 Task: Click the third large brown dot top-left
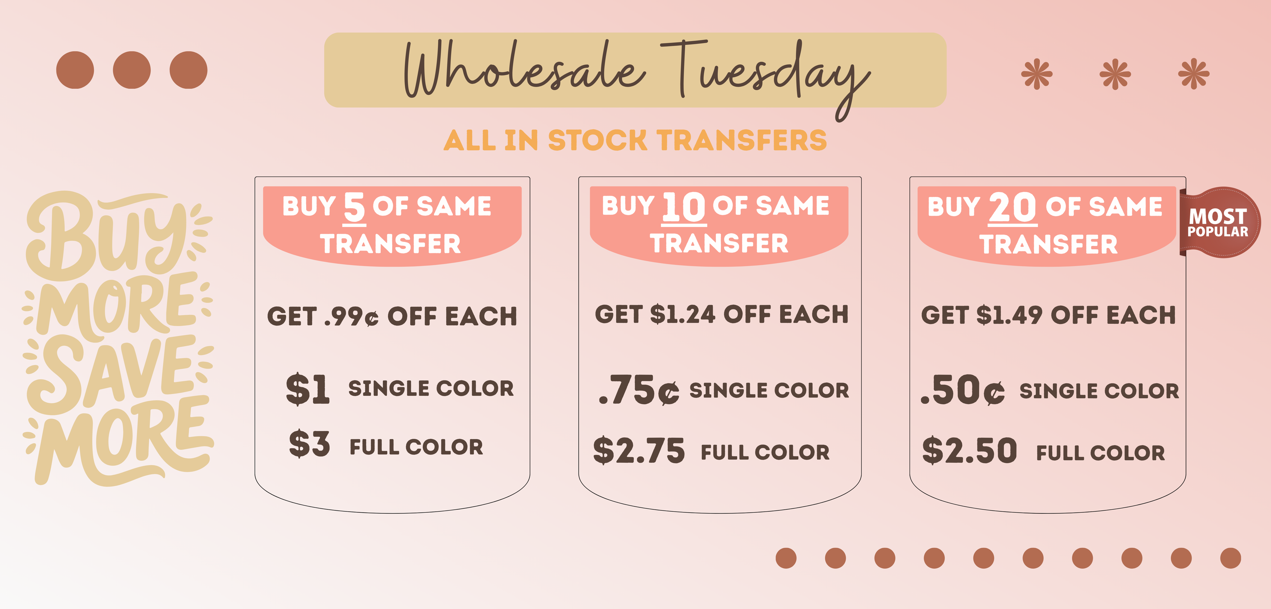click(x=188, y=70)
